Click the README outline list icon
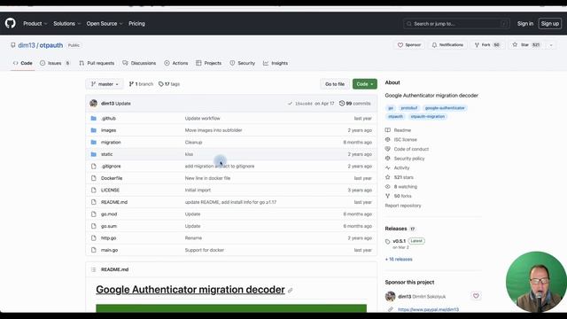Screen dimensions: 567x319 coord(94,269)
